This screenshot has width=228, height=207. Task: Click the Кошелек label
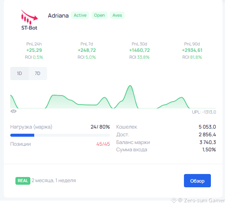click(127, 127)
